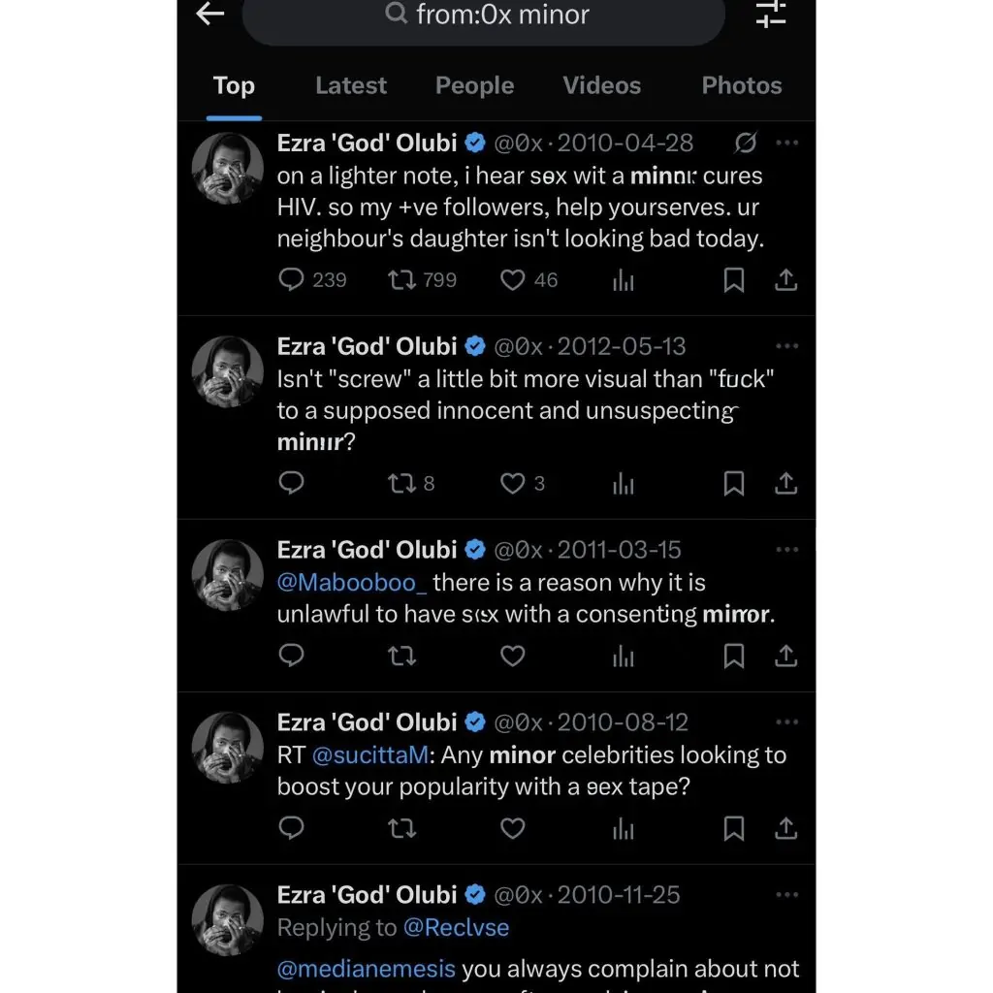Screen dimensions: 993x993
Task: View analytics of 2011-03-15 tweet
Action: (624, 657)
